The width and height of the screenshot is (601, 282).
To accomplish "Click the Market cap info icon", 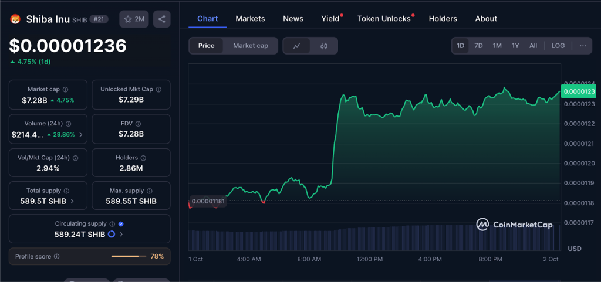I will 65,89.
